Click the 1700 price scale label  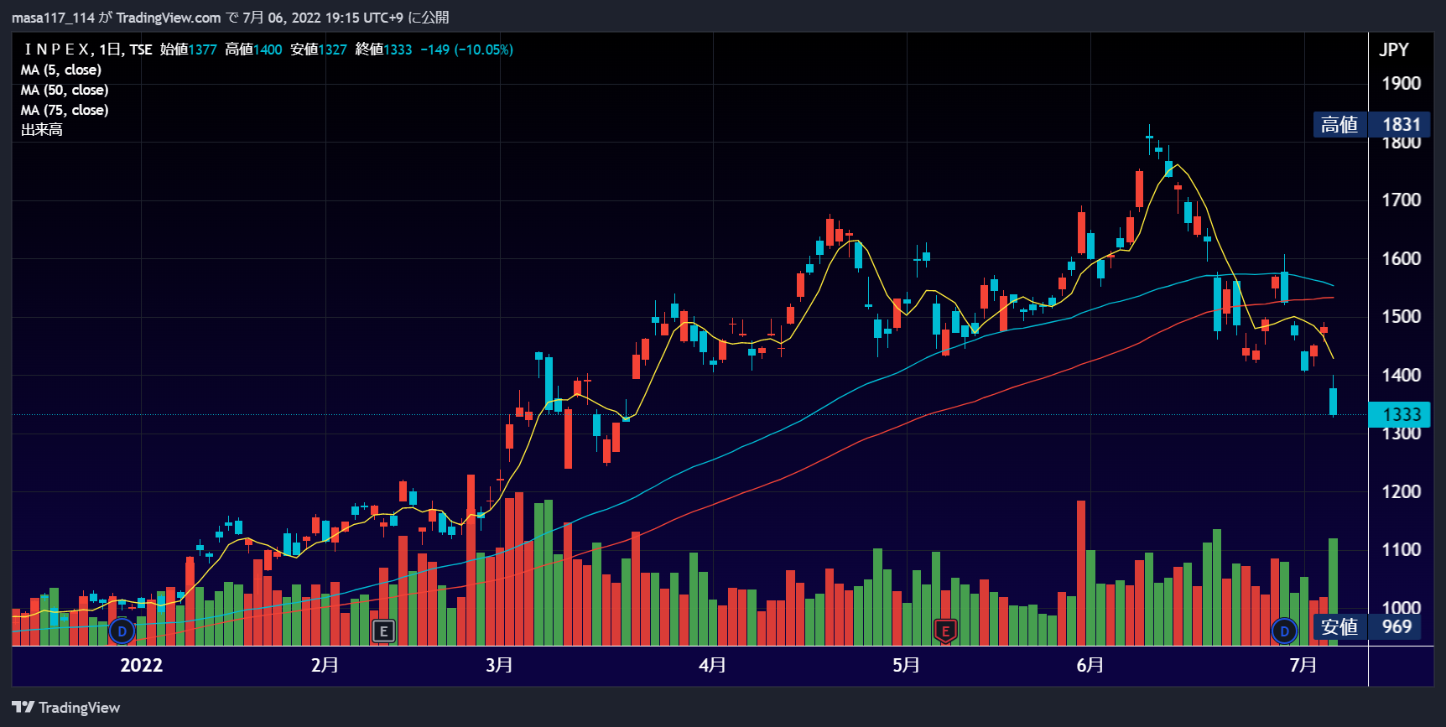click(x=1402, y=200)
